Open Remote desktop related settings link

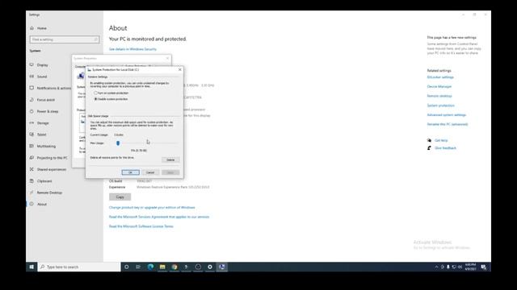(x=439, y=96)
